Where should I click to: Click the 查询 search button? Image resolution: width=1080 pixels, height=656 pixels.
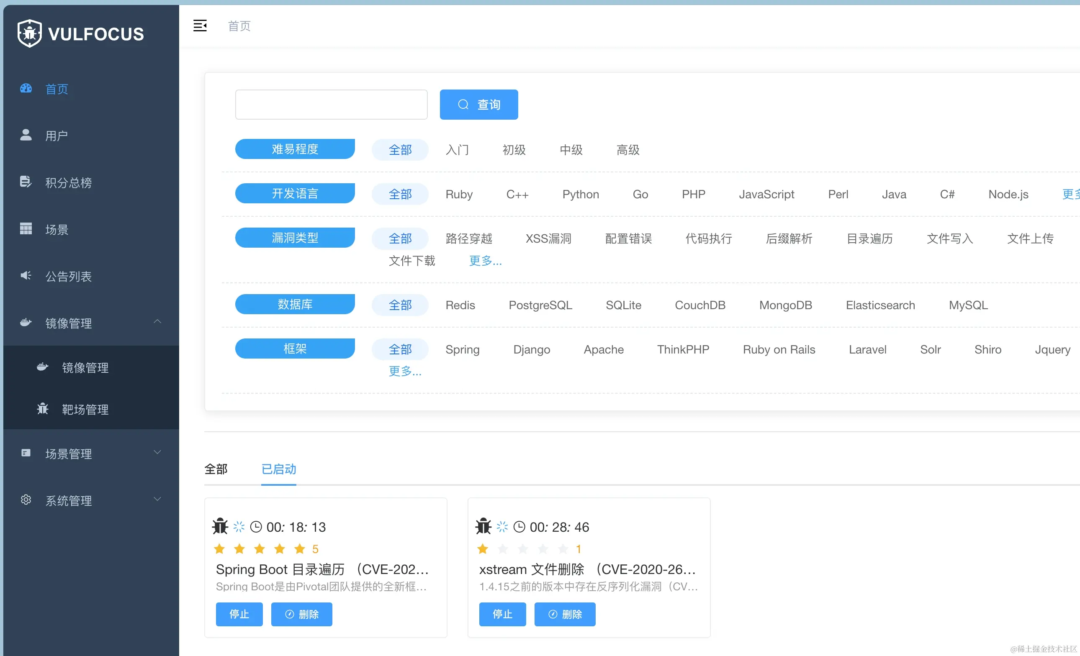(x=478, y=105)
